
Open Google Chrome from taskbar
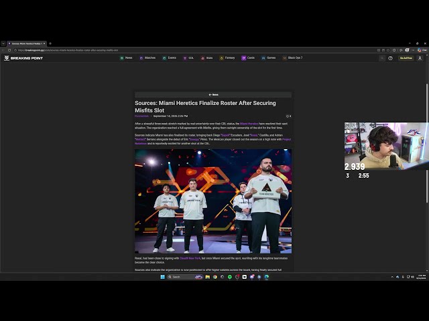click(x=215, y=277)
